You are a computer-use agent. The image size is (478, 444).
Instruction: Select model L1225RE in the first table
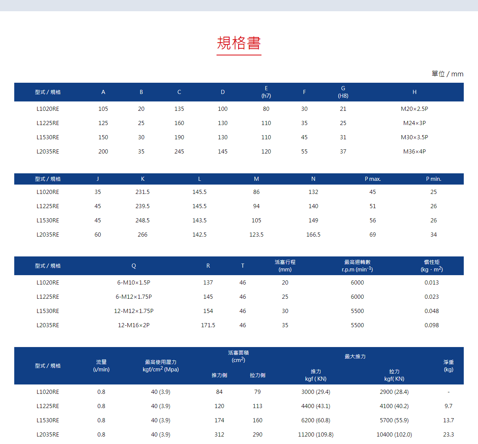tap(47, 123)
